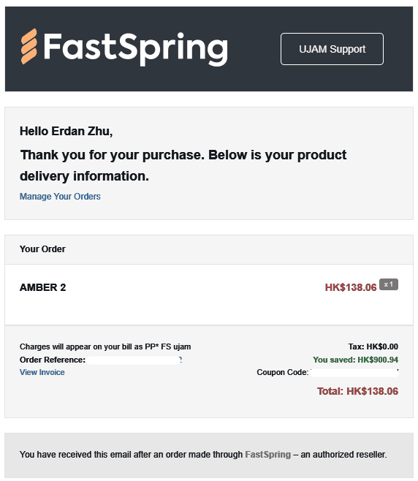Click the Thank you for your purchase heading
Image resolution: width=418 pixels, height=481 pixels.
(x=183, y=166)
